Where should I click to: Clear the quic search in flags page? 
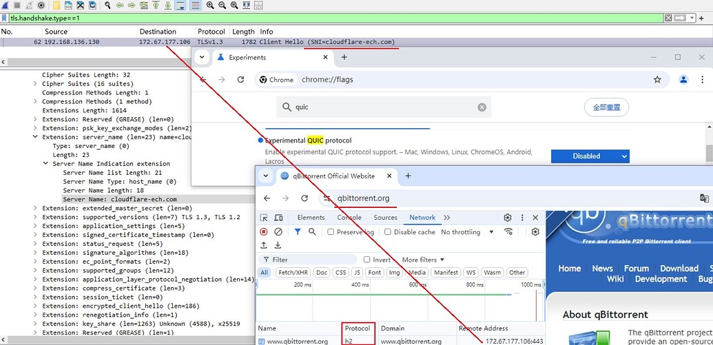[x=482, y=107]
